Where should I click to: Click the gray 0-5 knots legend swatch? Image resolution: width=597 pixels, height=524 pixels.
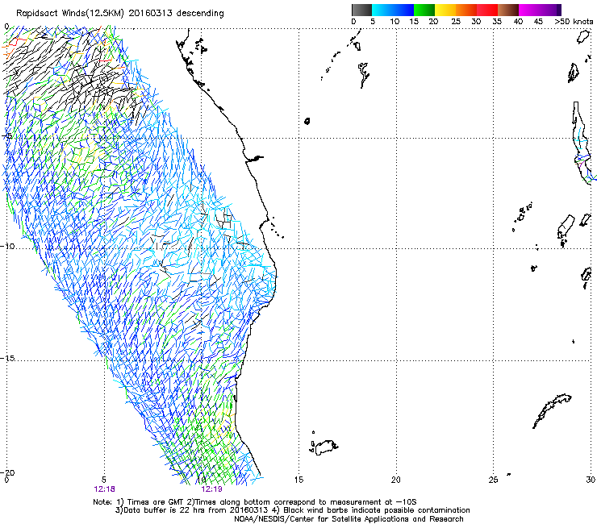tap(361, 10)
